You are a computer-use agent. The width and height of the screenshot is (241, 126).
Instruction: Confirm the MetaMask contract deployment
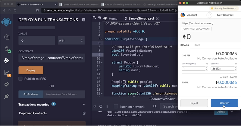[x=224, y=103]
